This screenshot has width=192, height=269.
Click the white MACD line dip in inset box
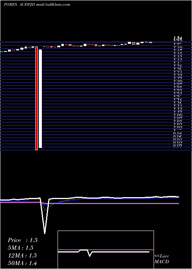click(89, 254)
